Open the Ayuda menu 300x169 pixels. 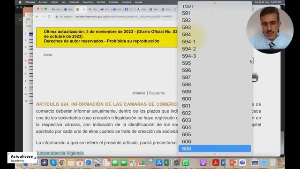(x=139, y=2)
